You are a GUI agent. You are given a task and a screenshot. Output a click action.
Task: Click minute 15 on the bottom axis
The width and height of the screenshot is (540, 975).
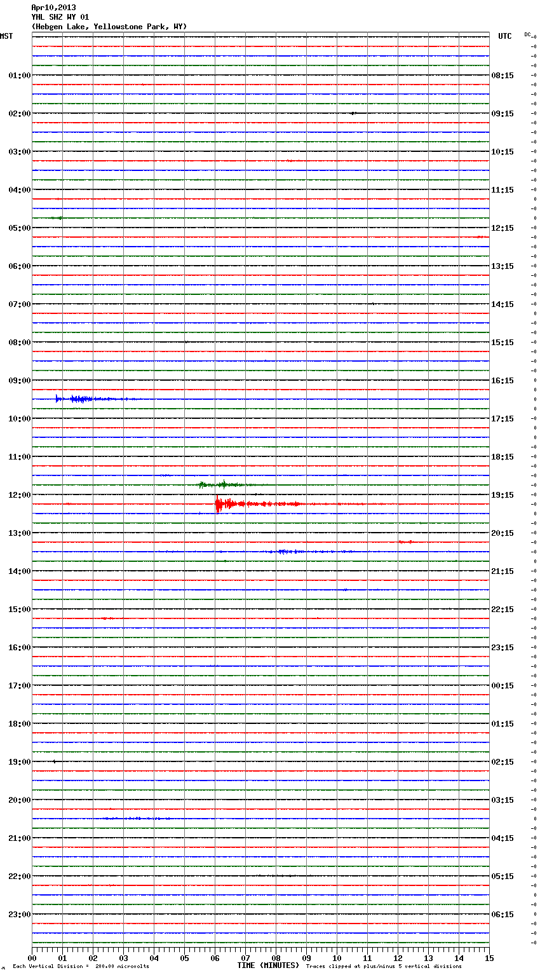point(489,958)
